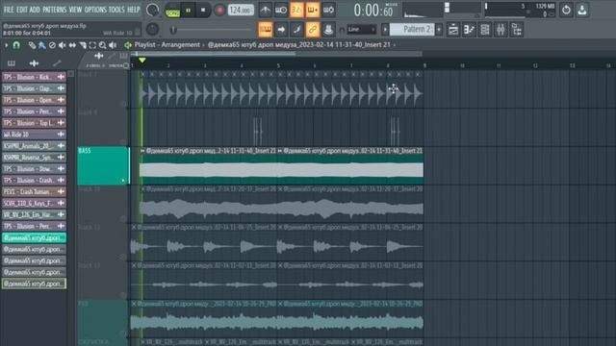Toggle loop recording icon
Screen dimensions: 616x346
[x=328, y=11]
